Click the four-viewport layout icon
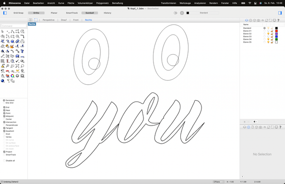The height and width of the screenshot is (184, 285). (31, 20)
